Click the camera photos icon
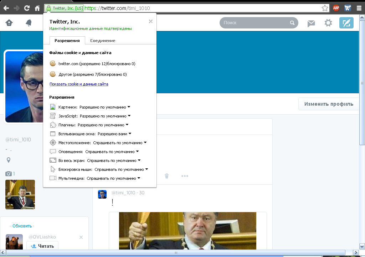365x257 pixels. (9, 174)
